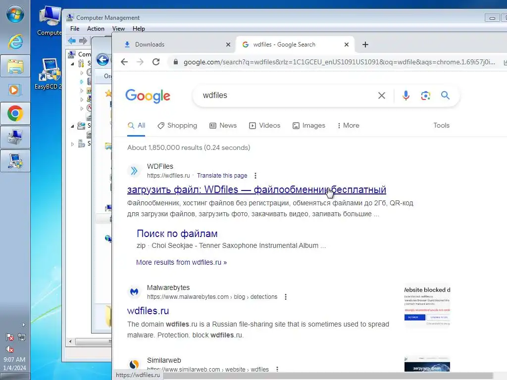507x380 pixels.
Task: Click network tray icon
Action: (22, 337)
